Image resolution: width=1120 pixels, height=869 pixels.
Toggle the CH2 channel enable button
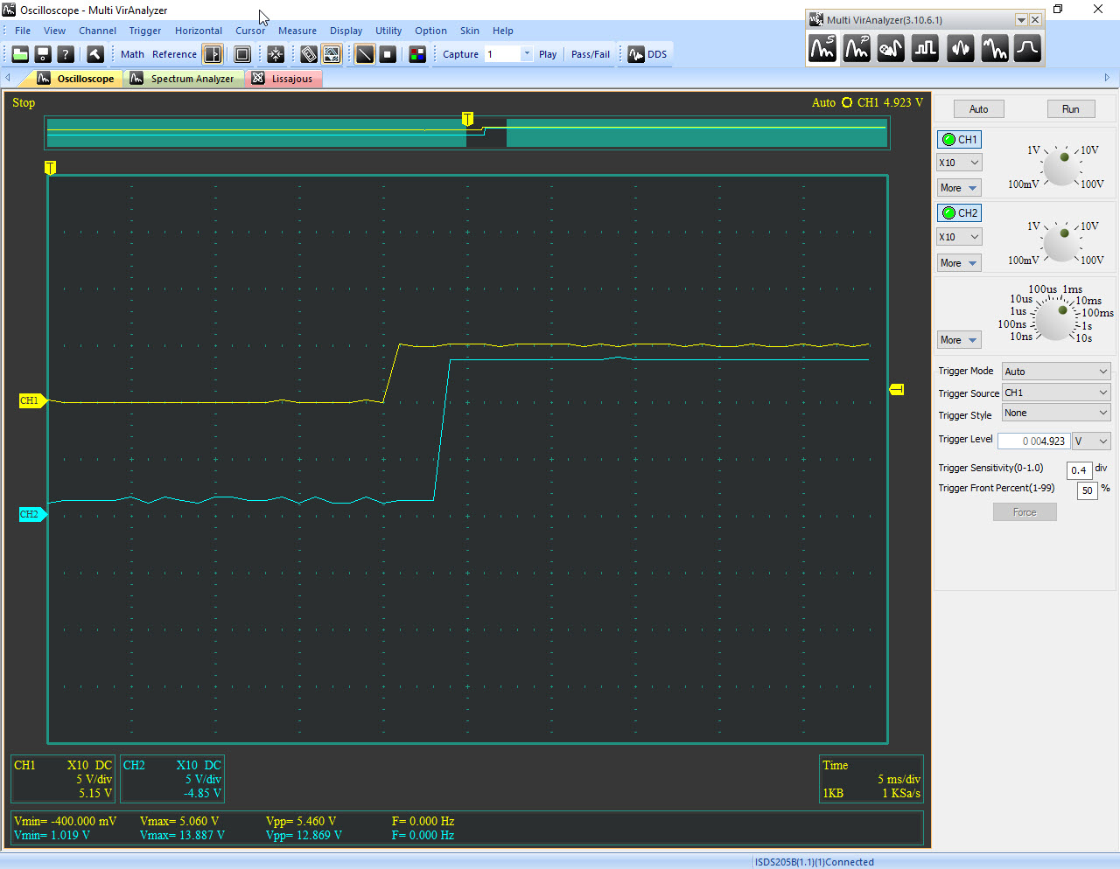coord(959,212)
